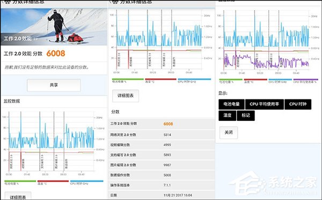Image resolution: width=322 pixels, height=200 pixels.
Task: Select the 分数 heading above the score table
Action: (x=115, y=112)
